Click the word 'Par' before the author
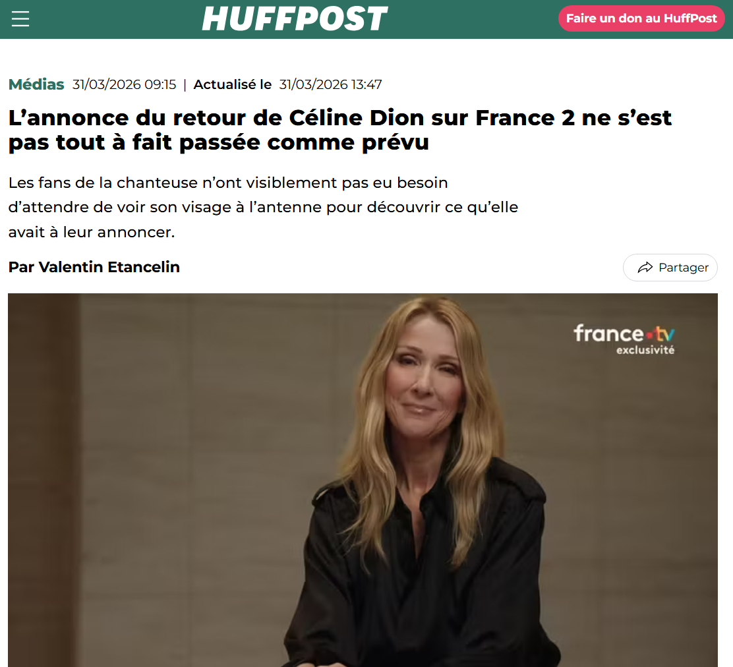The height and width of the screenshot is (667, 733). tap(21, 267)
